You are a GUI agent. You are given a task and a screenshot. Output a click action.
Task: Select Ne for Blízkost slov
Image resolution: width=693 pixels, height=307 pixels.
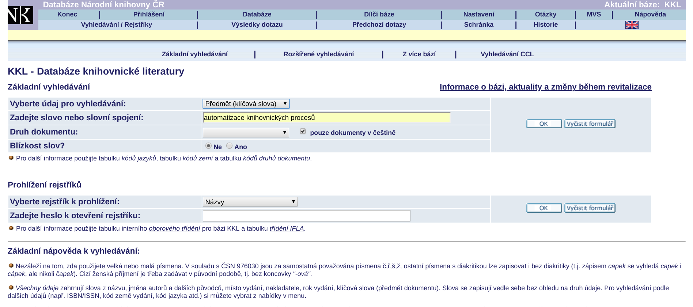(208, 146)
